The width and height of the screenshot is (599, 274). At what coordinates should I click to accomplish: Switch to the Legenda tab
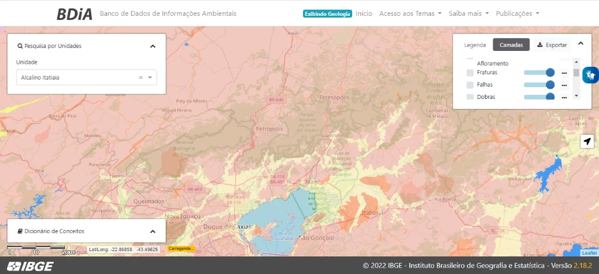(x=475, y=44)
